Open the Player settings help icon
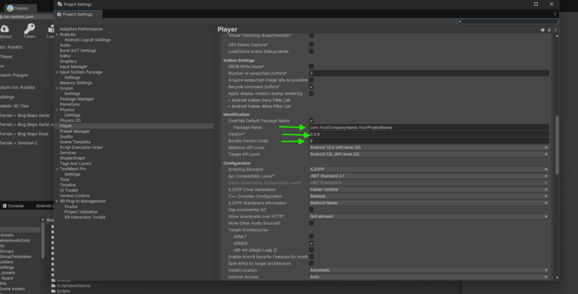 542,29
